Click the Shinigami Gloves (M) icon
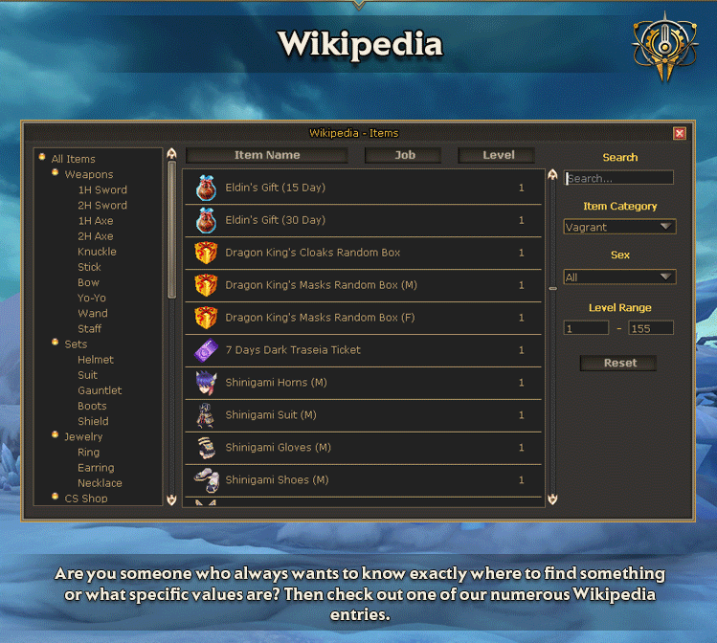 [x=207, y=448]
